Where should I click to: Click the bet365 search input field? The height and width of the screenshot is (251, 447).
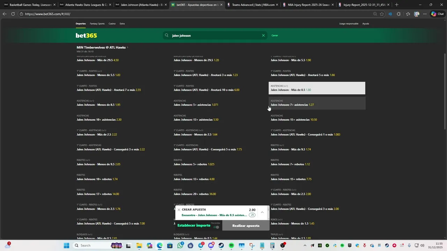(215, 36)
